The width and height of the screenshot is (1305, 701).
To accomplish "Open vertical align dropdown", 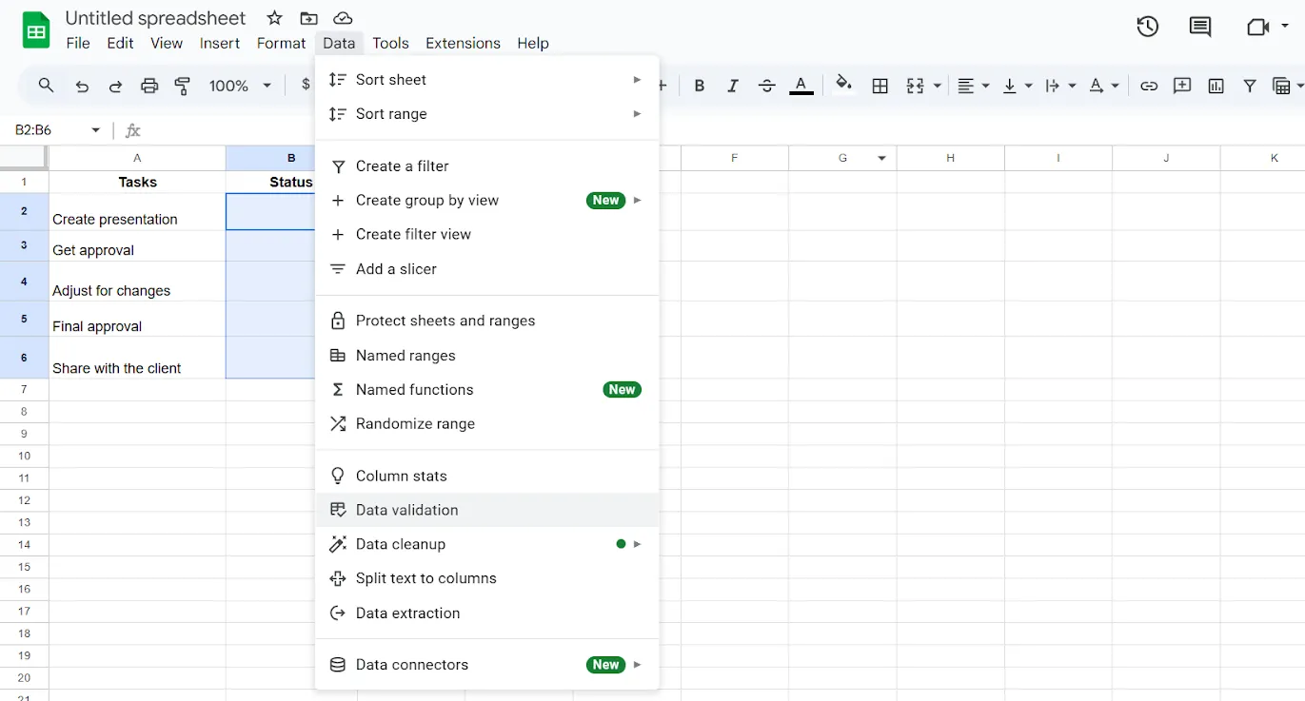I will tap(1018, 86).
